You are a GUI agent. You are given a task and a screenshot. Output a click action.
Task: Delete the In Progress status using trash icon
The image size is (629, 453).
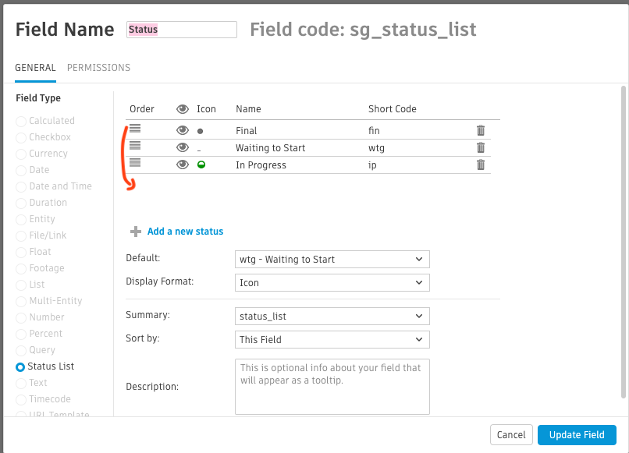tap(480, 165)
